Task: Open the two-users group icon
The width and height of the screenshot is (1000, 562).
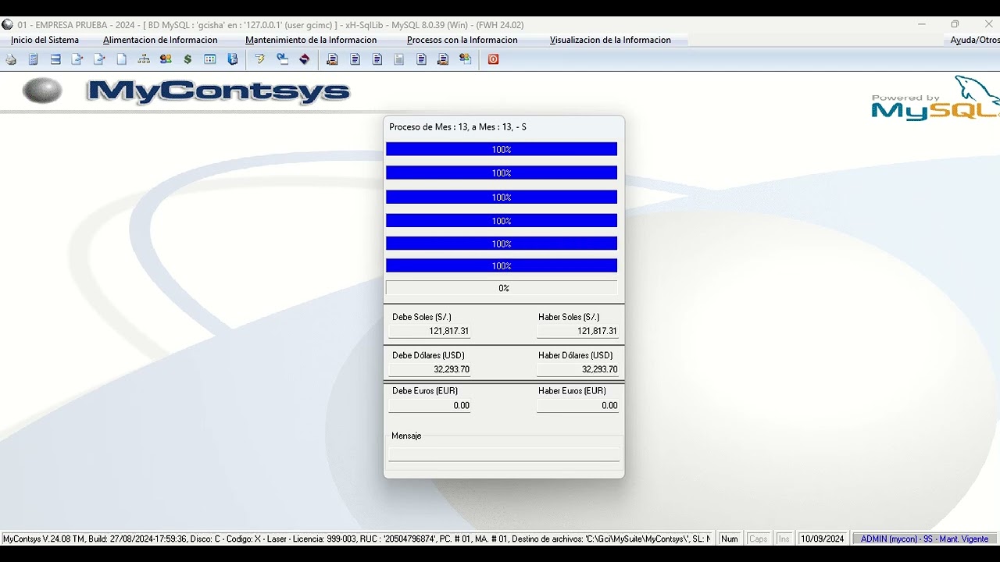Action: tap(166, 59)
